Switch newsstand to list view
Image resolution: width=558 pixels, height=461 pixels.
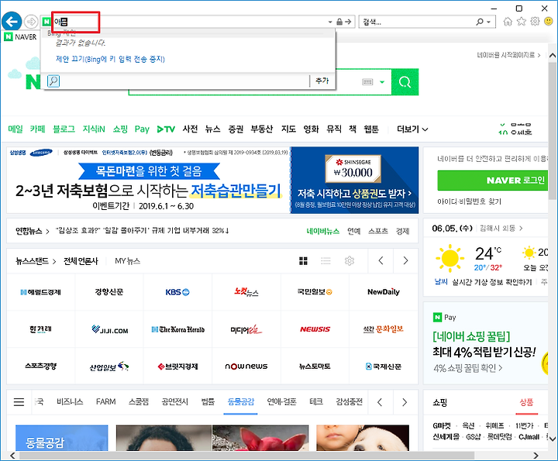[325, 261]
